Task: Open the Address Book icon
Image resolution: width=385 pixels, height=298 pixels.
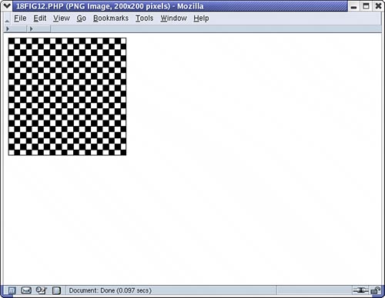Action: click(56, 290)
